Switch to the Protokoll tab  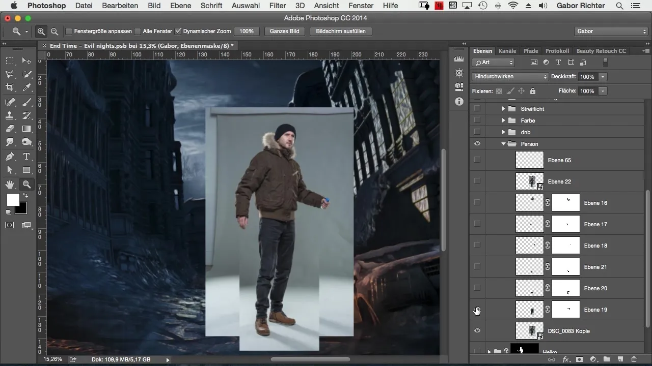pos(557,51)
